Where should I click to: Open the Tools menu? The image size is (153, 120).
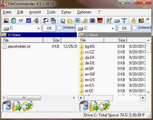click(51, 12)
